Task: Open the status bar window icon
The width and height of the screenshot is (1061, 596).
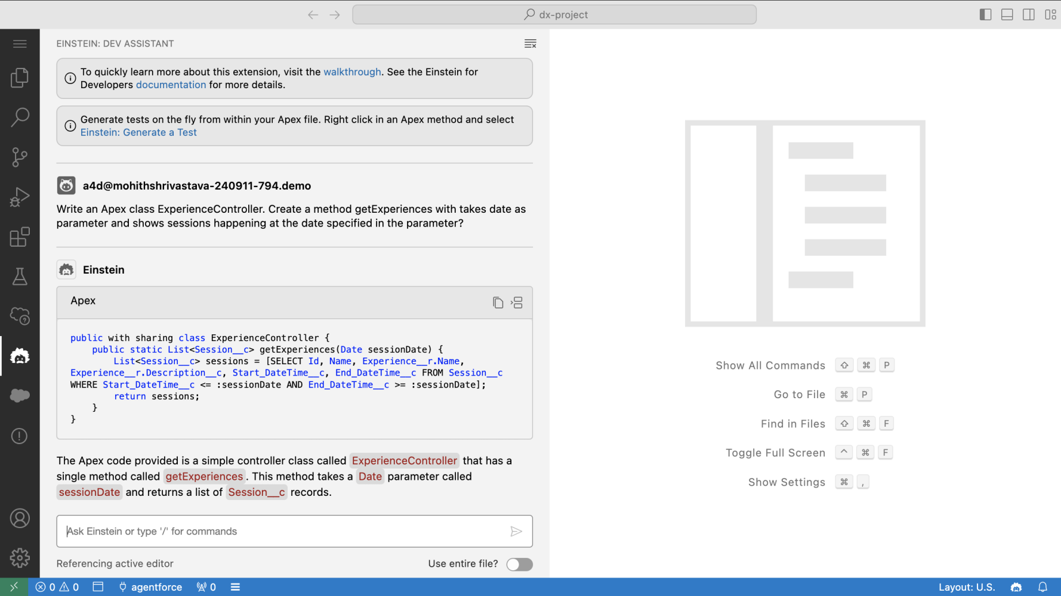Action: pyautogui.click(x=98, y=587)
